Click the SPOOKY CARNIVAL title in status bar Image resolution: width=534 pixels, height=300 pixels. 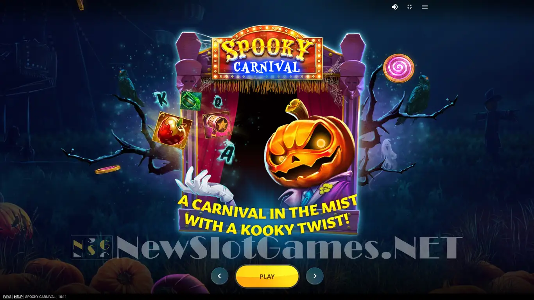coord(40,297)
